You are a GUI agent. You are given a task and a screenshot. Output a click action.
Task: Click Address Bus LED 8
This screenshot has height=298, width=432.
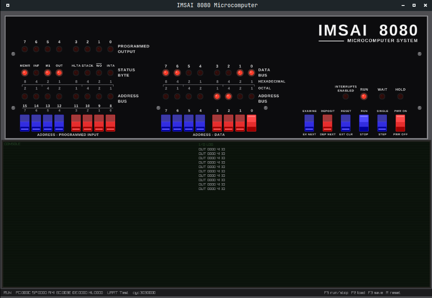point(111,97)
